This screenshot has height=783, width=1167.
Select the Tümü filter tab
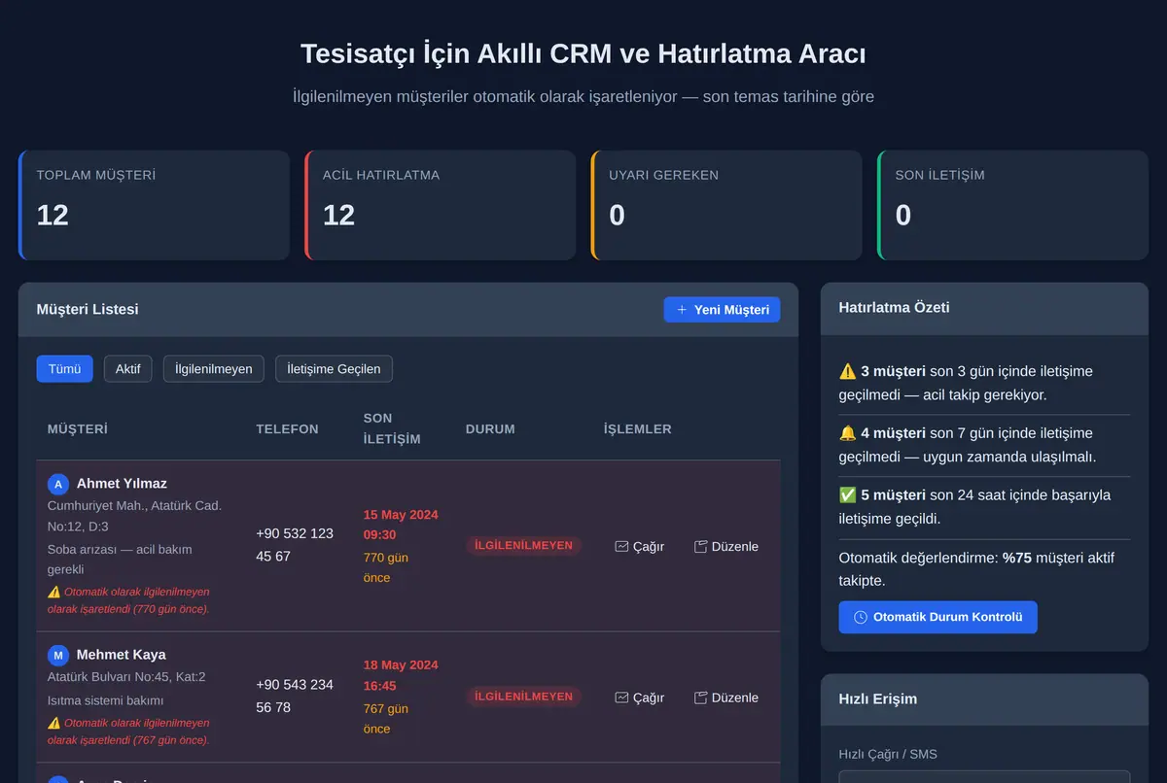click(x=64, y=369)
